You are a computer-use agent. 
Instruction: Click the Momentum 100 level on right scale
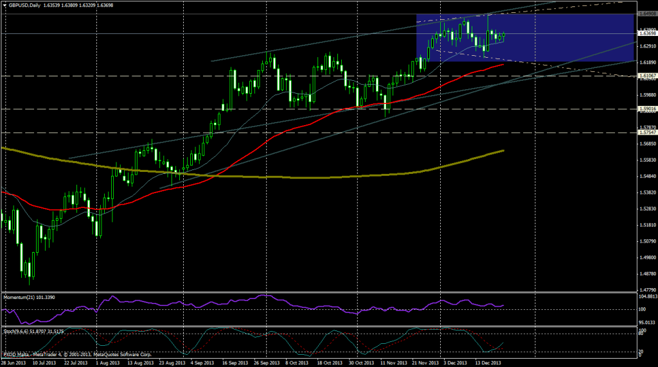[643, 310]
